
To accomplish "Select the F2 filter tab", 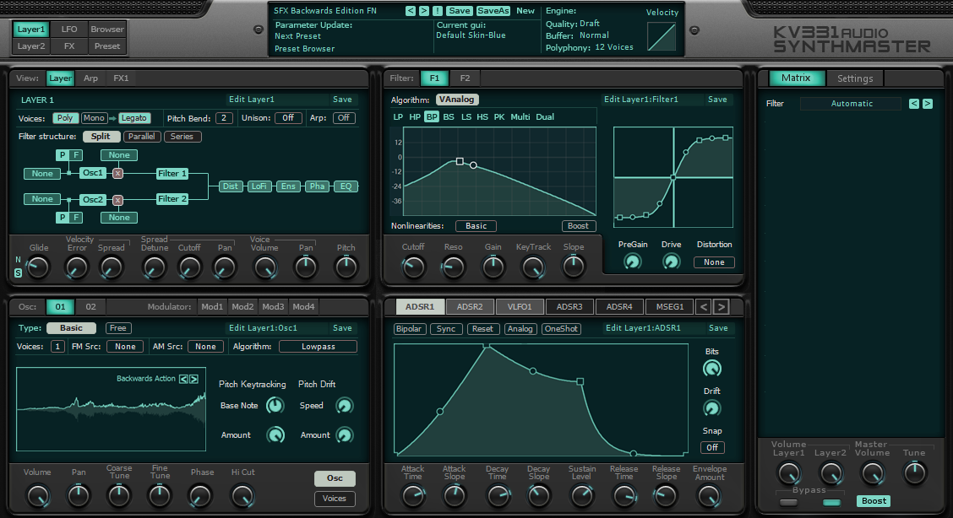I will (465, 78).
